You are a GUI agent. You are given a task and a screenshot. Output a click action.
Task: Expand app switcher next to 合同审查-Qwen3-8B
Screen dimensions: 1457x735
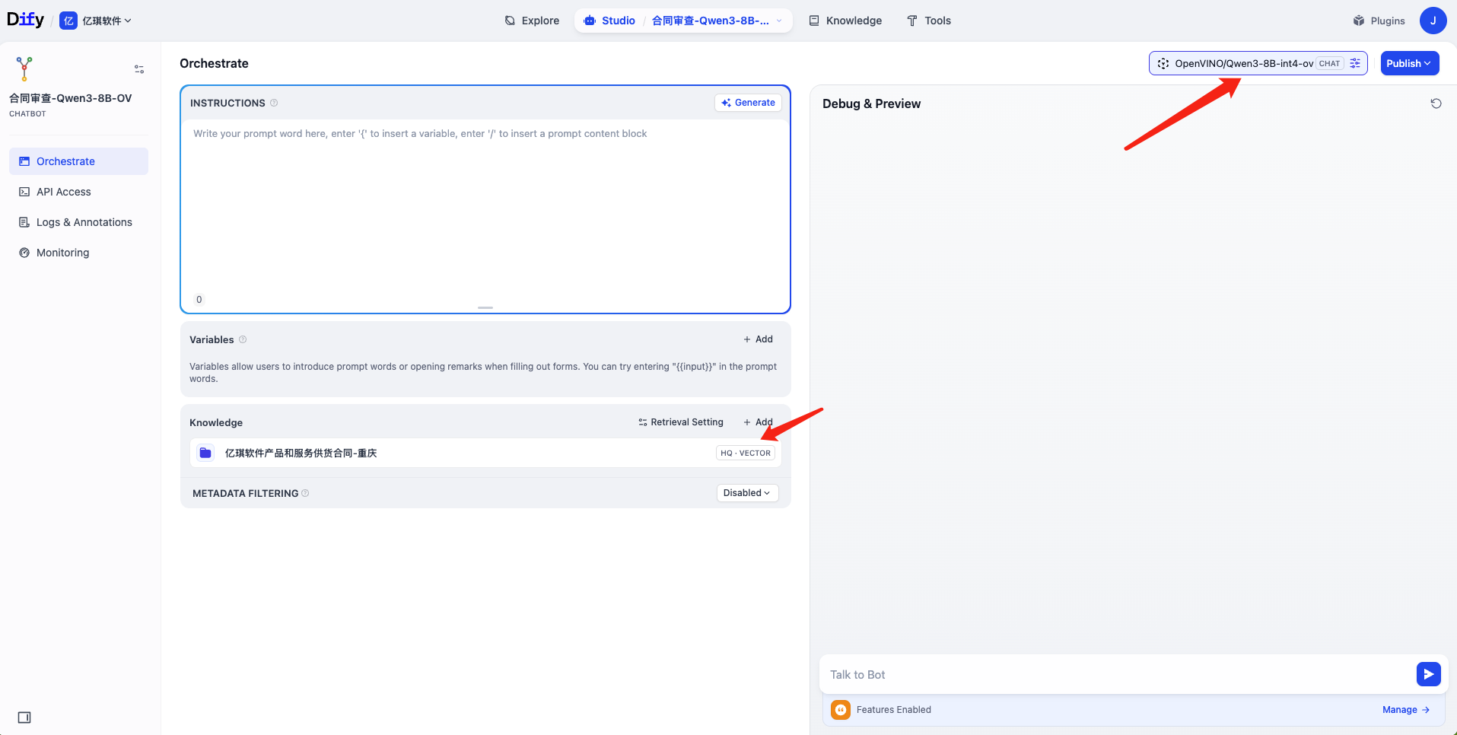[779, 21]
